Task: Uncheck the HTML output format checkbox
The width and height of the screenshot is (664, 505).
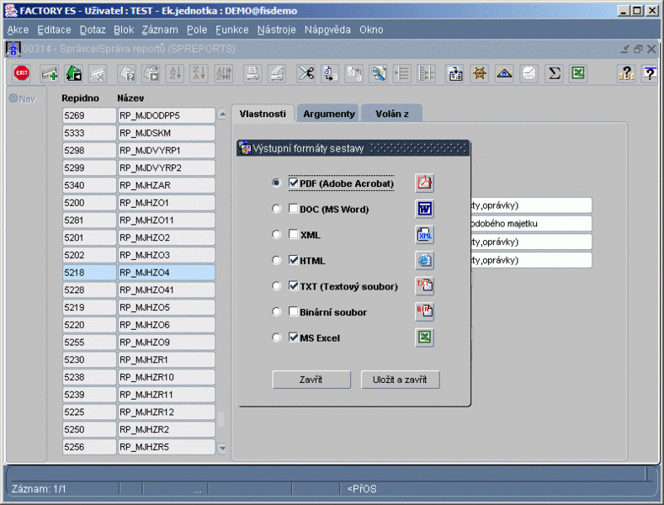Action: 293,261
